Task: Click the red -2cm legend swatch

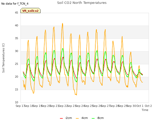Action: tap(61, 118)
